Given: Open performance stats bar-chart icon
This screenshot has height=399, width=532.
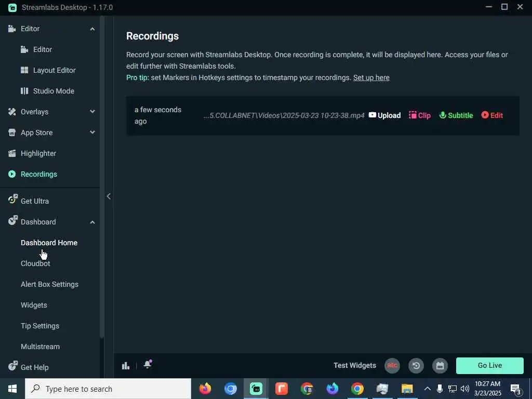Looking at the screenshot, I should coord(126,365).
